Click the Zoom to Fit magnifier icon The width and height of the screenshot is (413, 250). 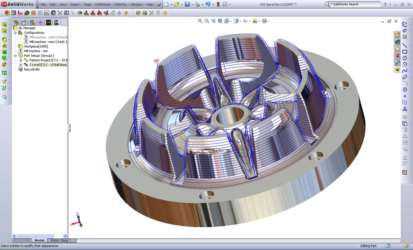(x=200, y=21)
